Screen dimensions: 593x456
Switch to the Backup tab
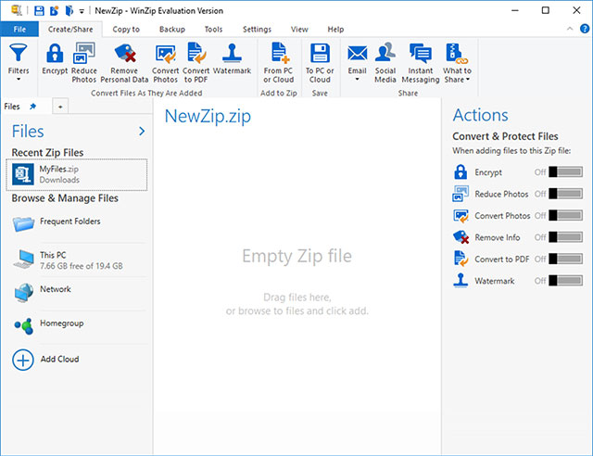(x=172, y=29)
